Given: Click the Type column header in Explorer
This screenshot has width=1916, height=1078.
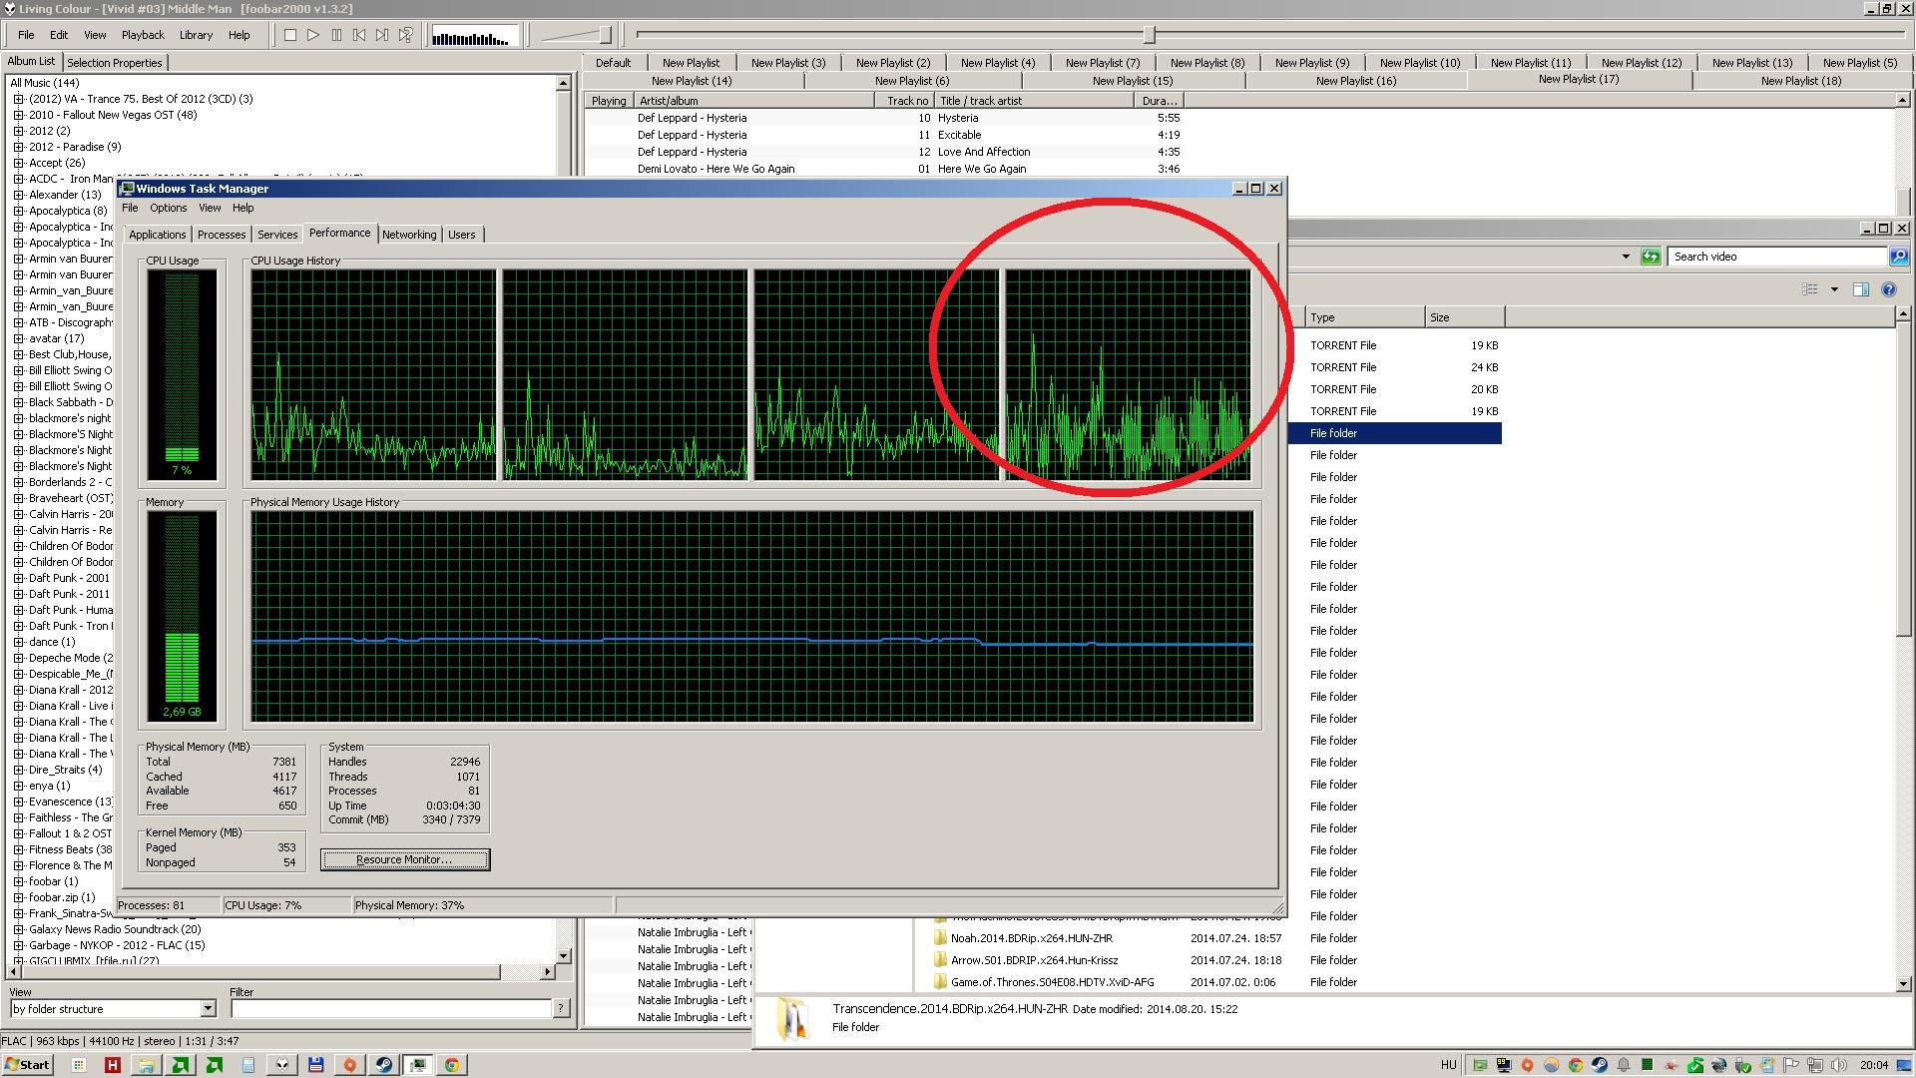Looking at the screenshot, I should 1364,317.
